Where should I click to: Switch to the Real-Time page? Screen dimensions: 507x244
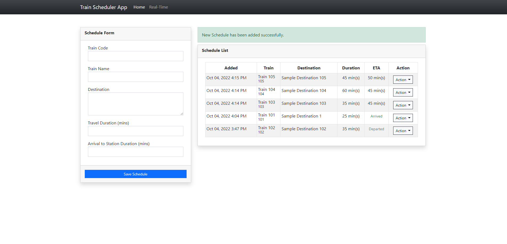tap(158, 7)
